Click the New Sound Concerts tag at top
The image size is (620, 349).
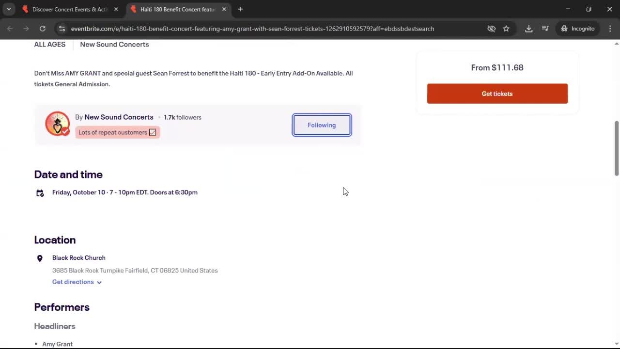tap(114, 44)
